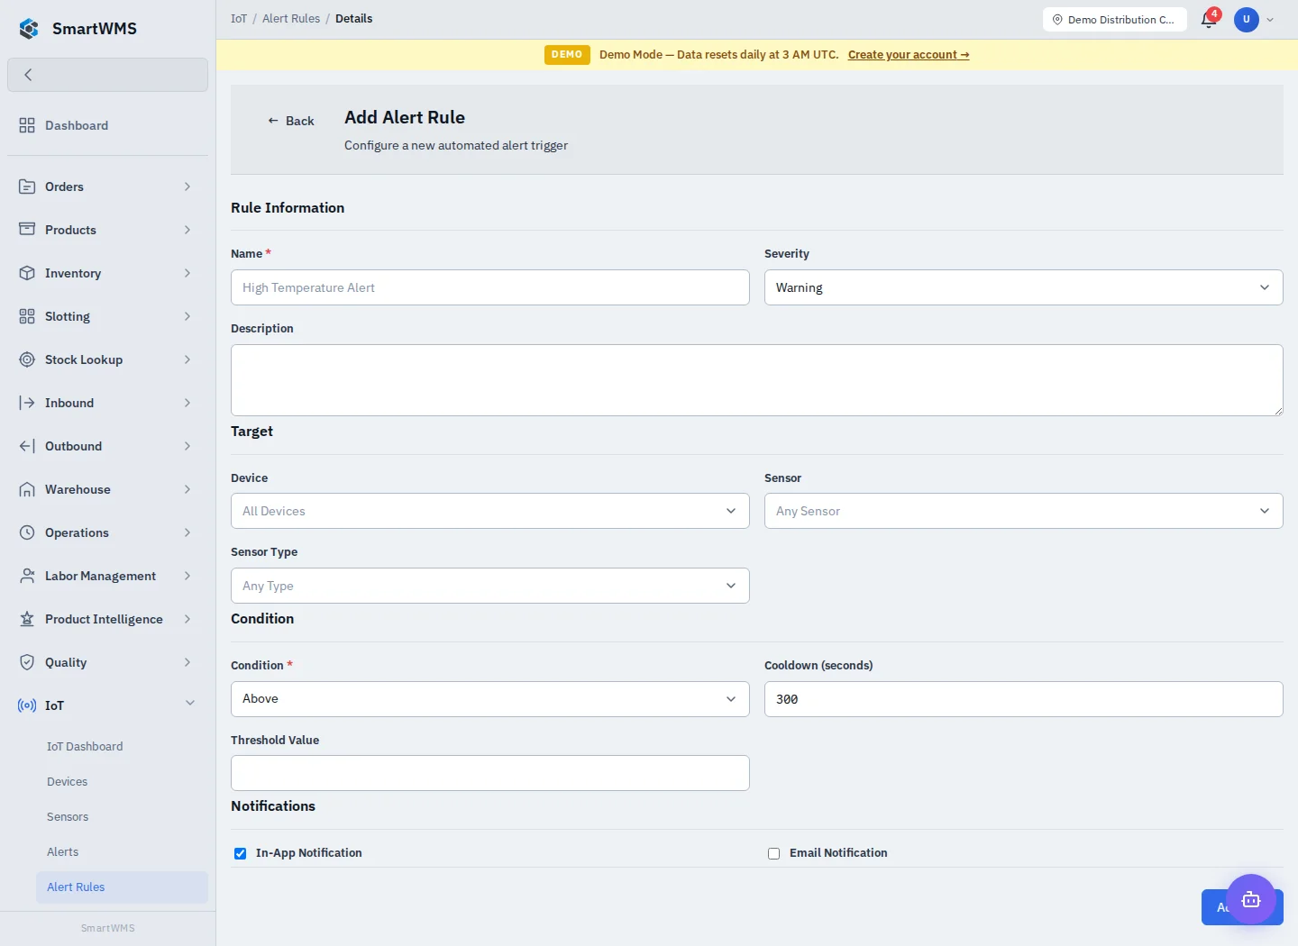Click the Labor Management person icon

27,576
